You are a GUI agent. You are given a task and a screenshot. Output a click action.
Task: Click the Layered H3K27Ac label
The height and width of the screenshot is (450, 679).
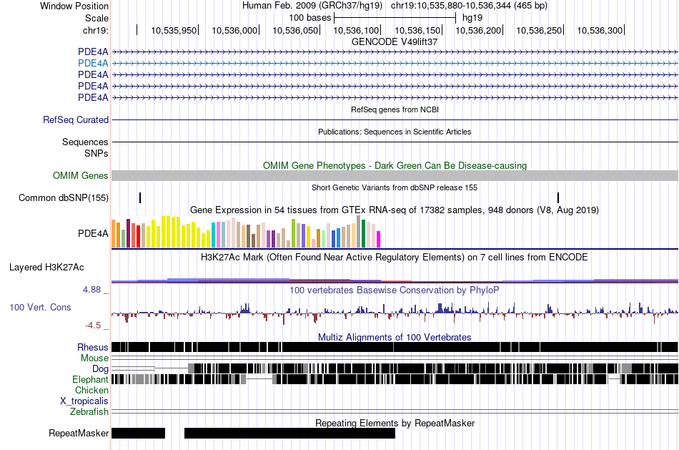click(x=46, y=267)
